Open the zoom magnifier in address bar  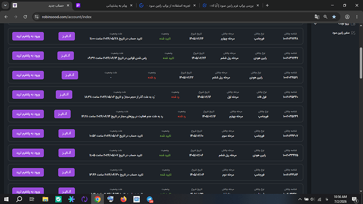[325, 17]
